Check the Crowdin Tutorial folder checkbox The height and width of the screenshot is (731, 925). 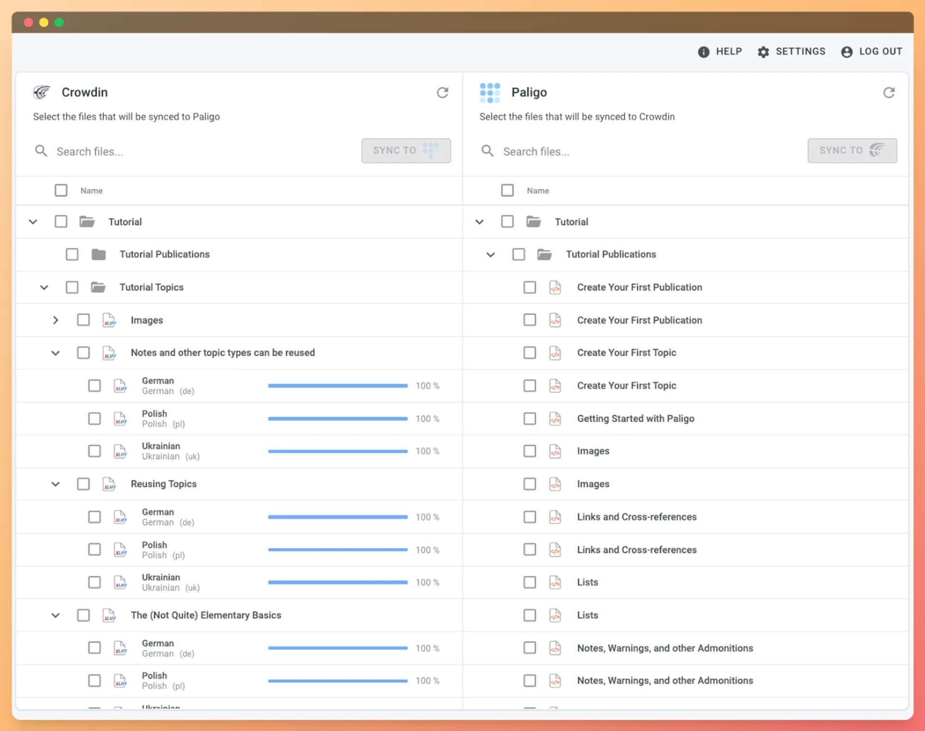[61, 222]
